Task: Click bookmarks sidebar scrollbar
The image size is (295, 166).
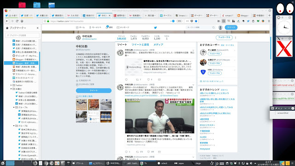Action: click(x=40, y=61)
